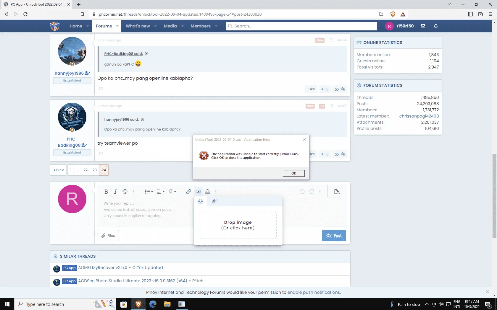Viewport: 497px width, 310px height.
Task: Open the Members menu item
Action: (201, 26)
